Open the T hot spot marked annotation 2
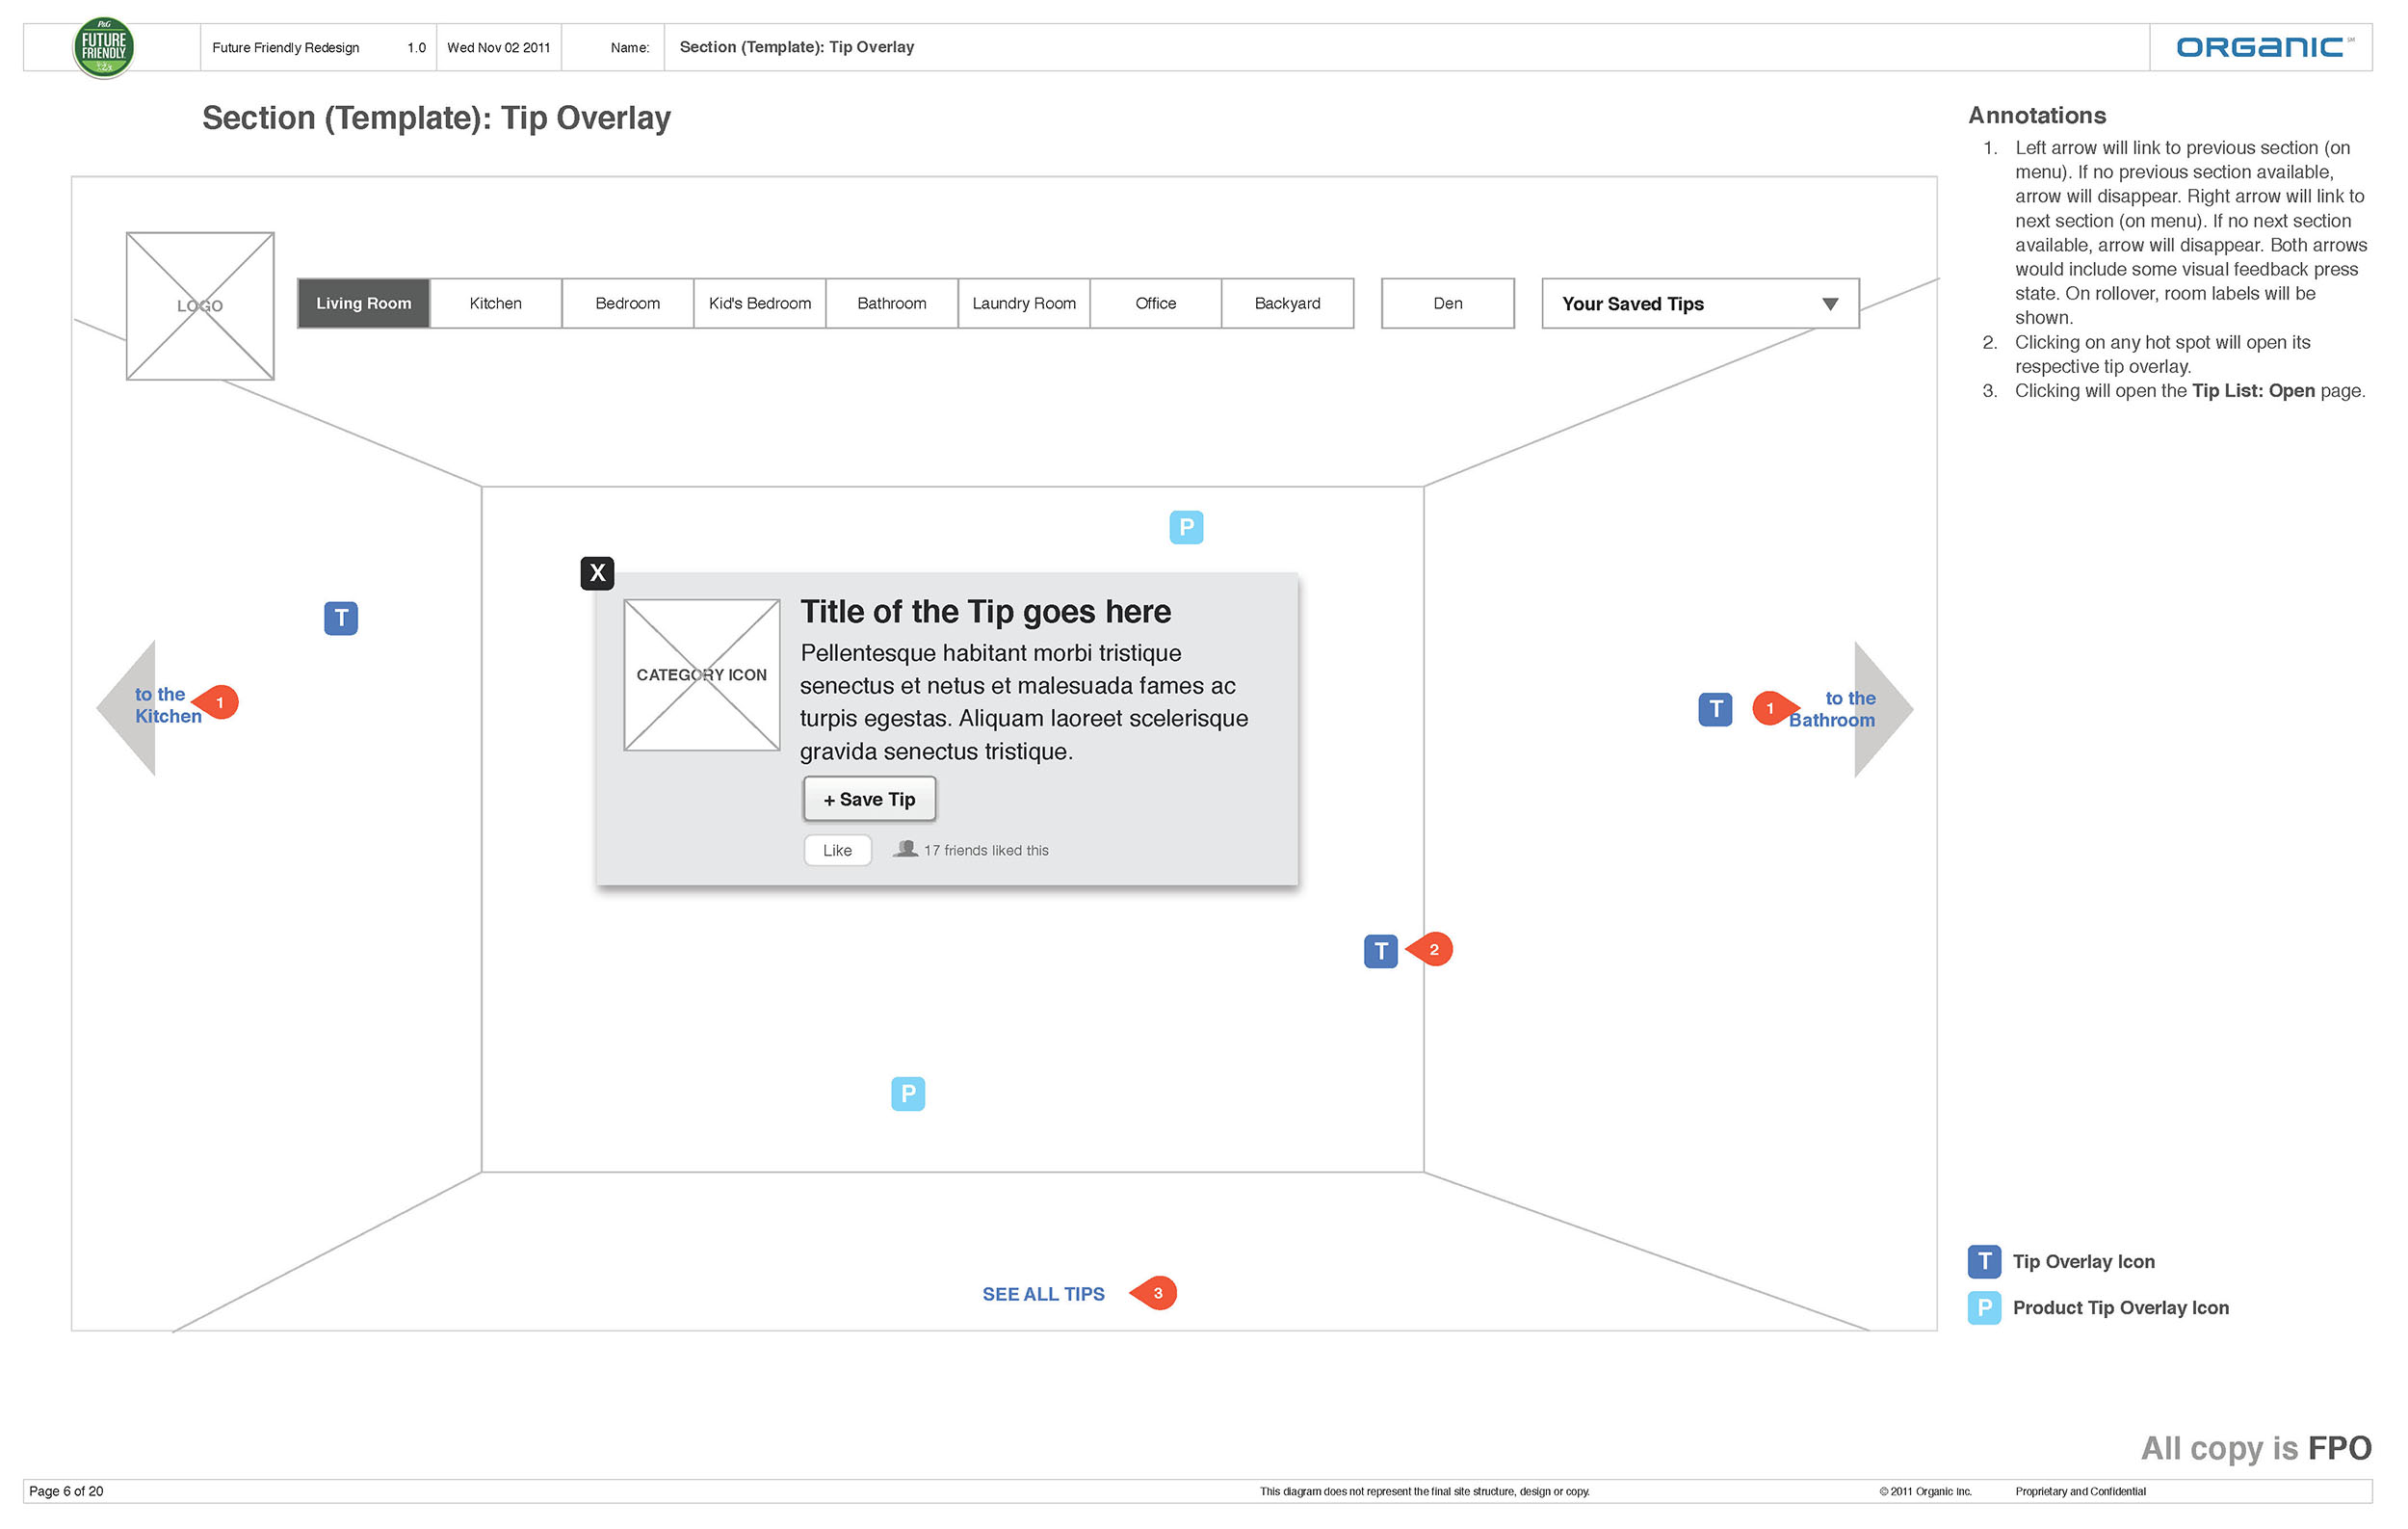The image size is (2408, 1529). pyautogui.click(x=1381, y=951)
